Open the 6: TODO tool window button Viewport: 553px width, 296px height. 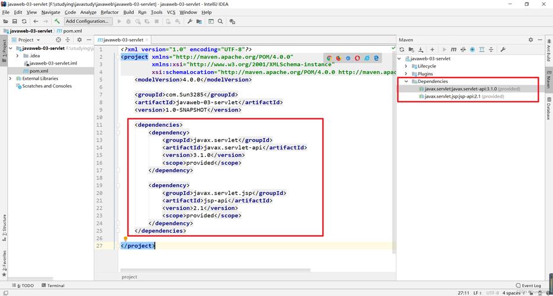click(x=22, y=285)
